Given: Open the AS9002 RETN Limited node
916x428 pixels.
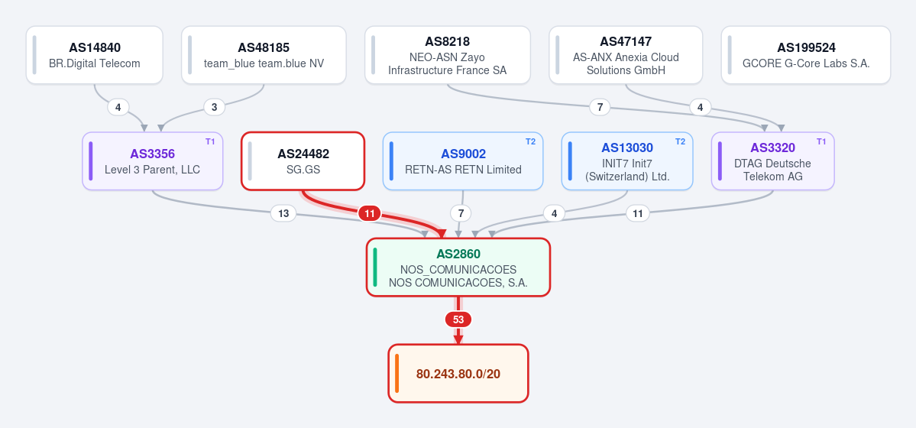Looking at the screenshot, I should pos(463,160).
